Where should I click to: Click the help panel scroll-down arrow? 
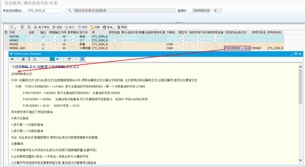click(x=300, y=160)
